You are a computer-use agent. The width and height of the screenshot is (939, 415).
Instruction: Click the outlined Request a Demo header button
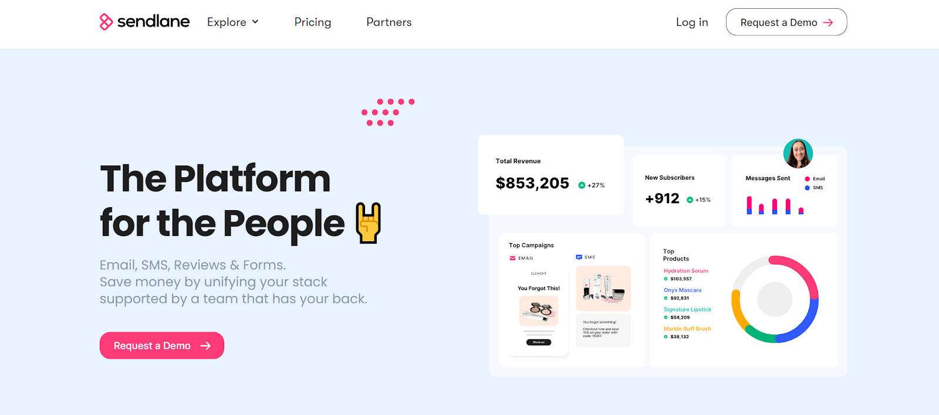(786, 22)
